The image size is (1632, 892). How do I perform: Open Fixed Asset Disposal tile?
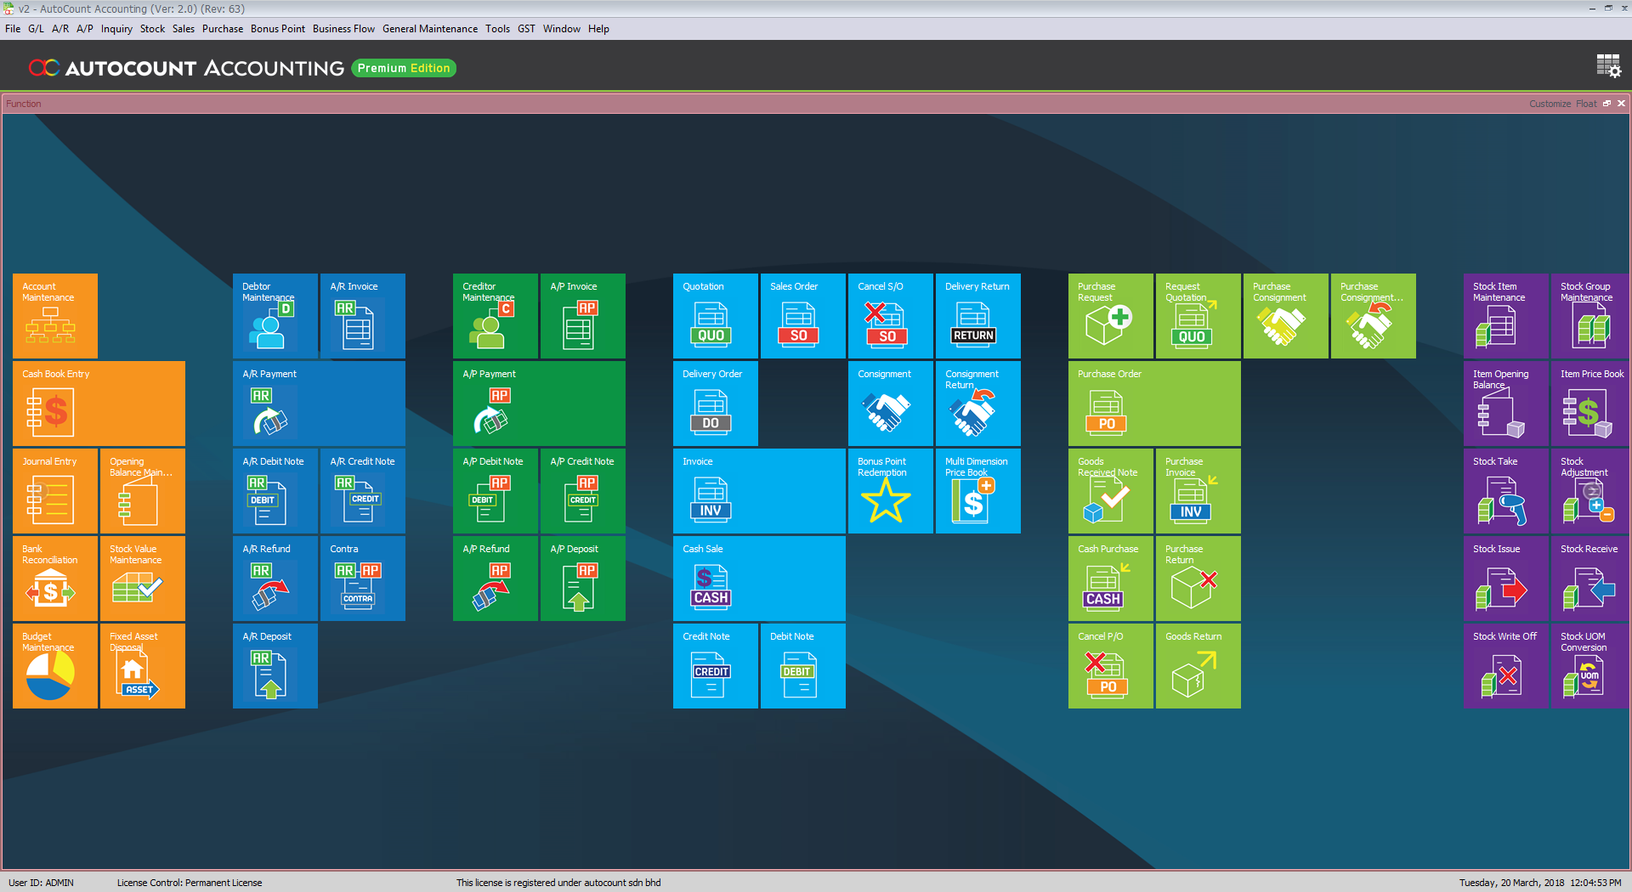142,666
